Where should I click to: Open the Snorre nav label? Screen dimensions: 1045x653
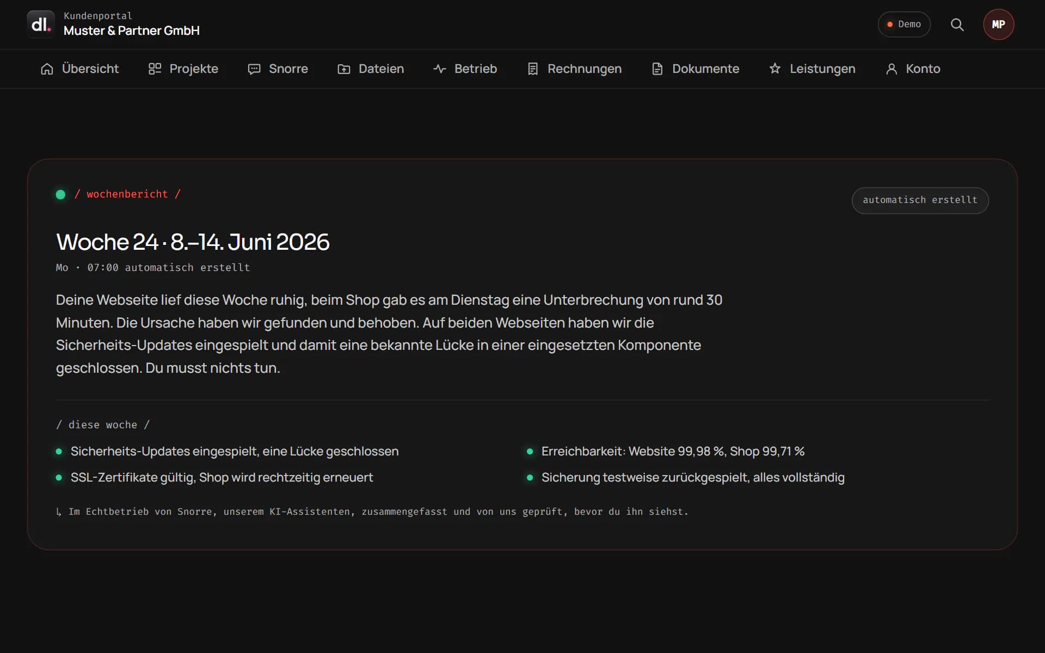click(x=288, y=69)
